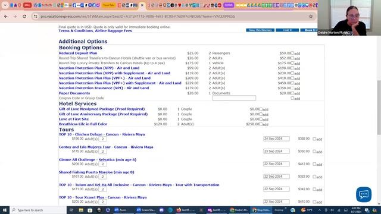The height and width of the screenshot is (214, 381).
Task: Open Task View on the taskbar
Action: point(71,210)
